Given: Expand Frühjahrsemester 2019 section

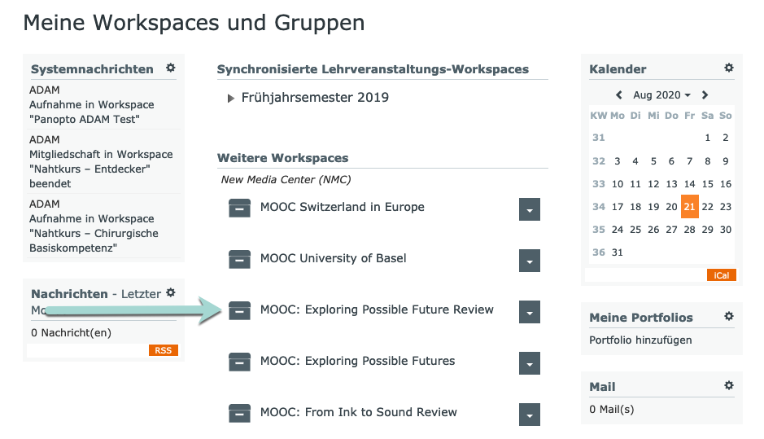Looking at the screenshot, I should click(230, 99).
